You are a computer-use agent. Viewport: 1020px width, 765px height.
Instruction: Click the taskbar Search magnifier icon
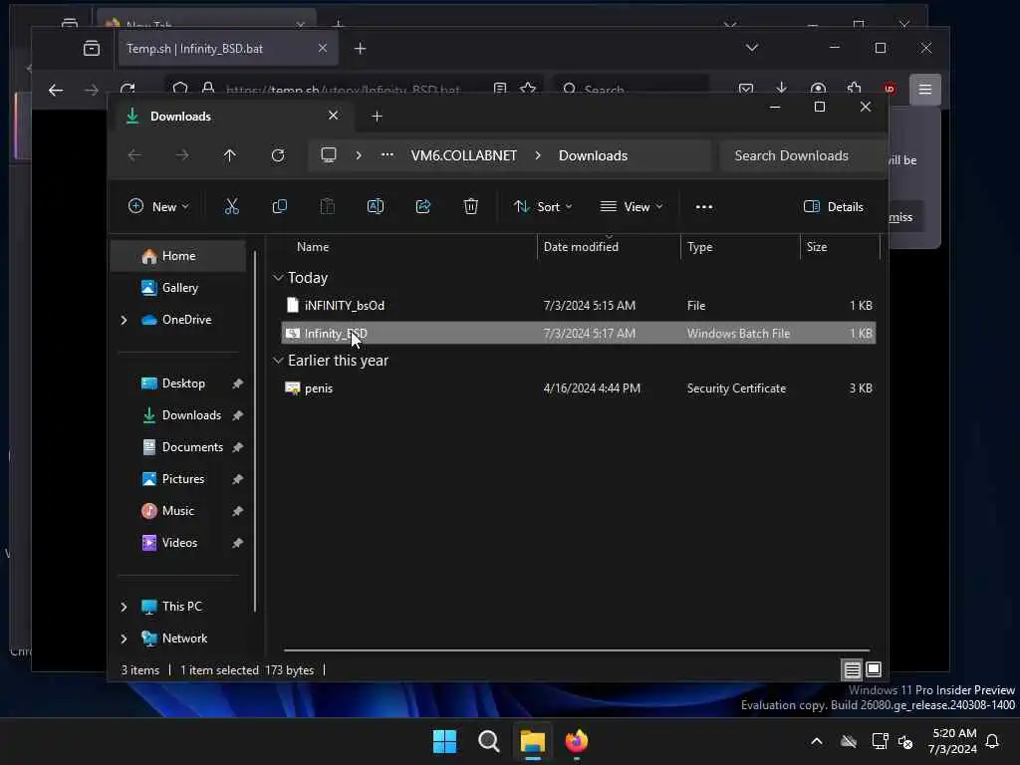pyautogui.click(x=488, y=741)
